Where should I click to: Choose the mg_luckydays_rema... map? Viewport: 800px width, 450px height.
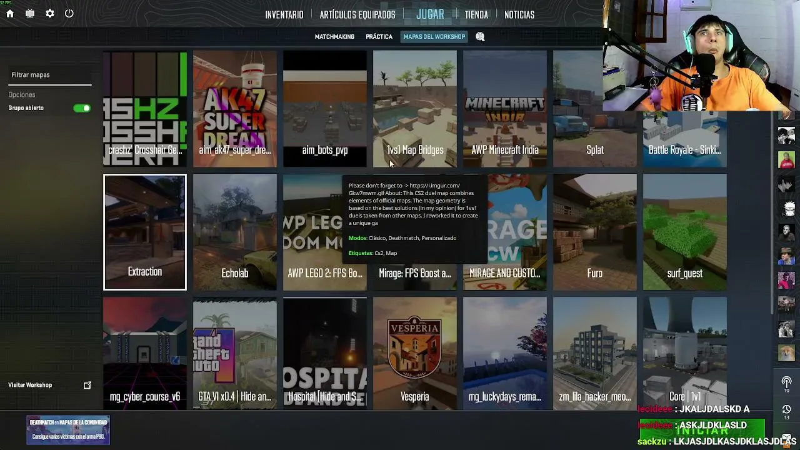click(x=505, y=354)
